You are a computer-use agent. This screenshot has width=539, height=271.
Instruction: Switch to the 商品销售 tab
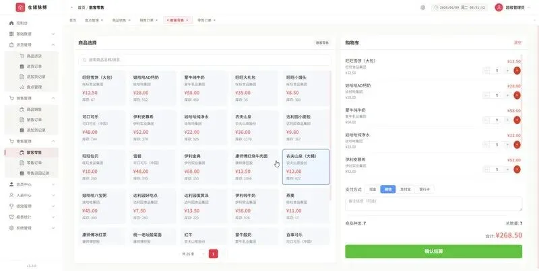point(119,20)
